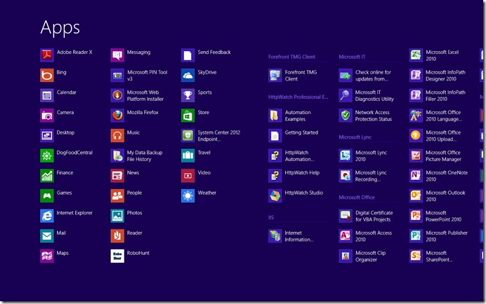Open Microsoft Office 2010 Language icon
The image size is (486, 304).
tap(416, 116)
